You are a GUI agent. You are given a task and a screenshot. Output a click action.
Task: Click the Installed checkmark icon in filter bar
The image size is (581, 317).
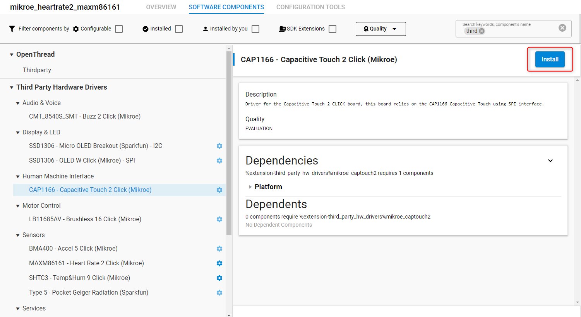tap(146, 29)
